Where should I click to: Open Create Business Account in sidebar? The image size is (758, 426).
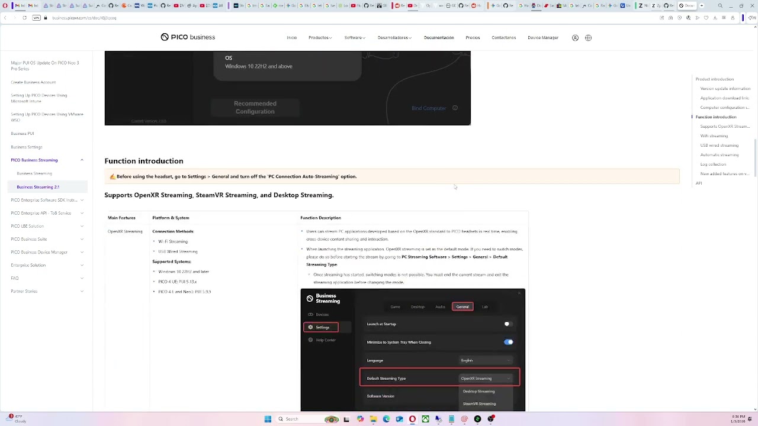(33, 82)
